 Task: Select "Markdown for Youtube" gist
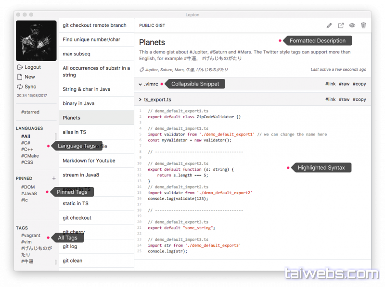click(x=89, y=161)
